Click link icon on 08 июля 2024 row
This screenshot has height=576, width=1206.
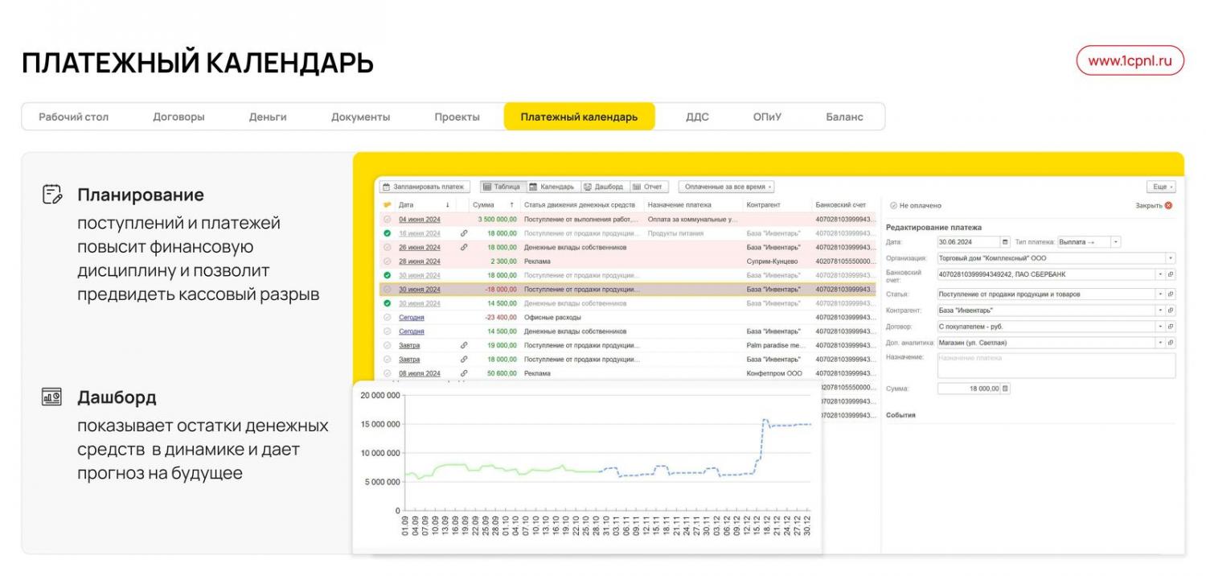click(x=464, y=374)
